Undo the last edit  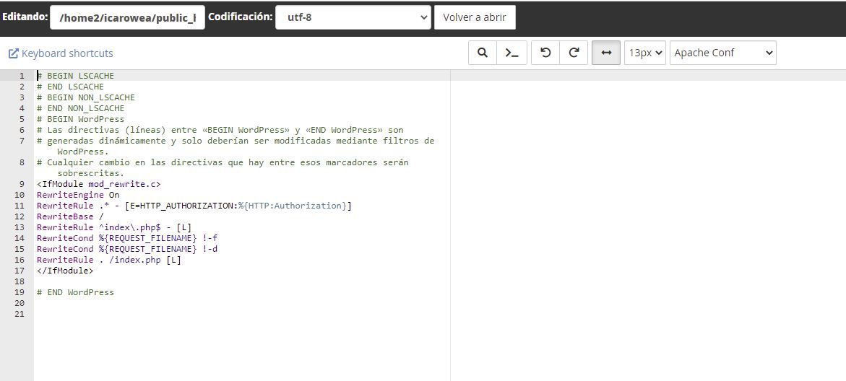(545, 53)
